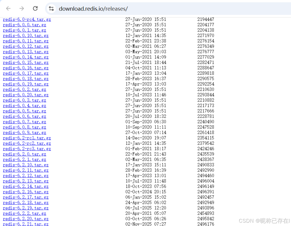Screen dimensions: 291x226
Task: Download redis-6.0.5.tar.gz
Action: (25, 111)
